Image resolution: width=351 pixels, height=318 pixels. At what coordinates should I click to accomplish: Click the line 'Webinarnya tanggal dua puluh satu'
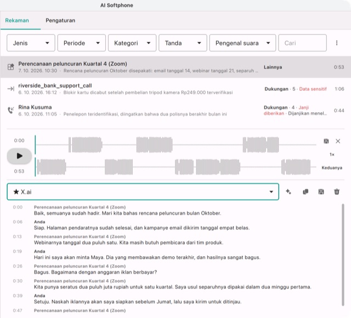point(129,242)
